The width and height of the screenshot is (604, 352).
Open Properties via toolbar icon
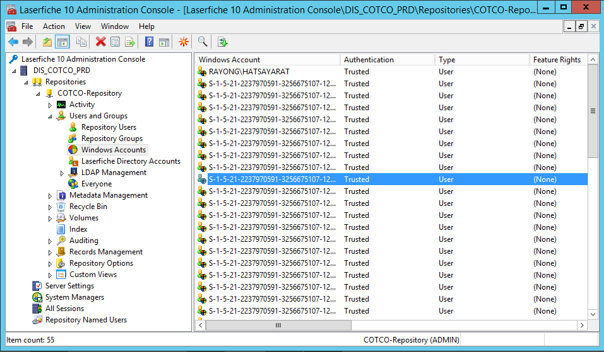pyautogui.click(x=115, y=42)
